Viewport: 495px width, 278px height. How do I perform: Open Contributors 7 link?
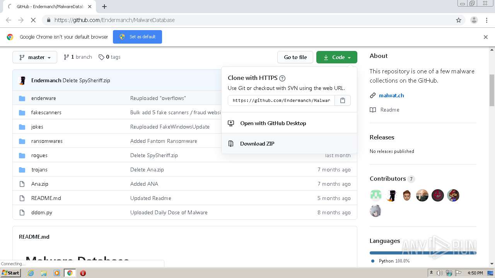(x=392, y=179)
